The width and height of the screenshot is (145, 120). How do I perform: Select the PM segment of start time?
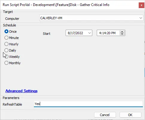113,33
